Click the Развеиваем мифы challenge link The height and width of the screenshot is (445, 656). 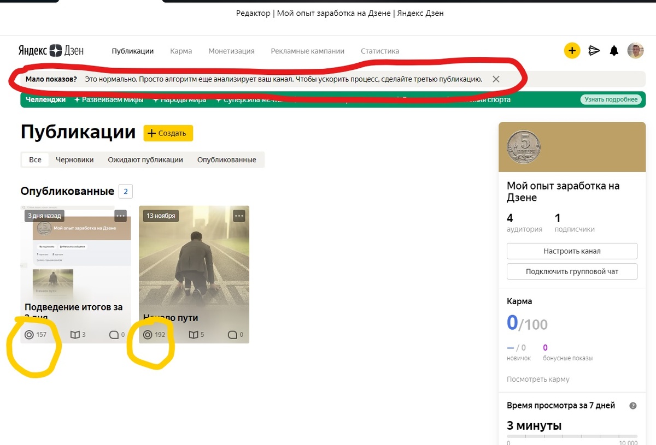pyautogui.click(x=109, y=99)
